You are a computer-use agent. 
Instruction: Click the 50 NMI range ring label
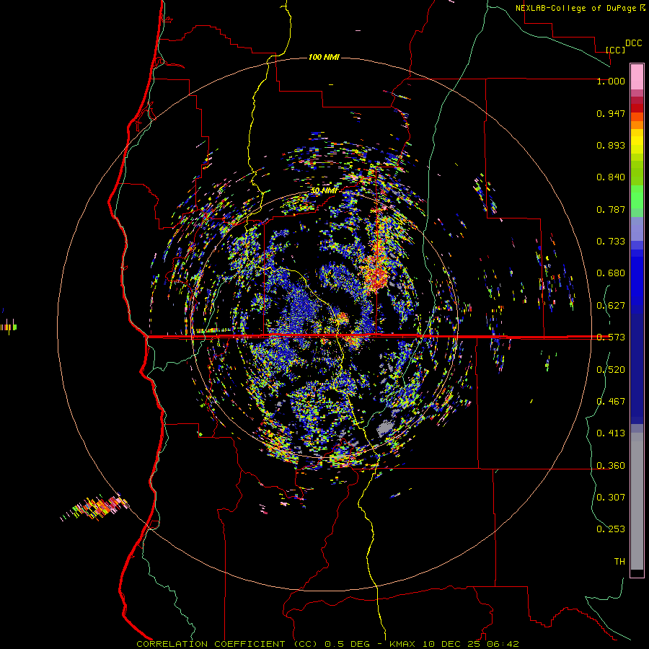tap(324, 191)
